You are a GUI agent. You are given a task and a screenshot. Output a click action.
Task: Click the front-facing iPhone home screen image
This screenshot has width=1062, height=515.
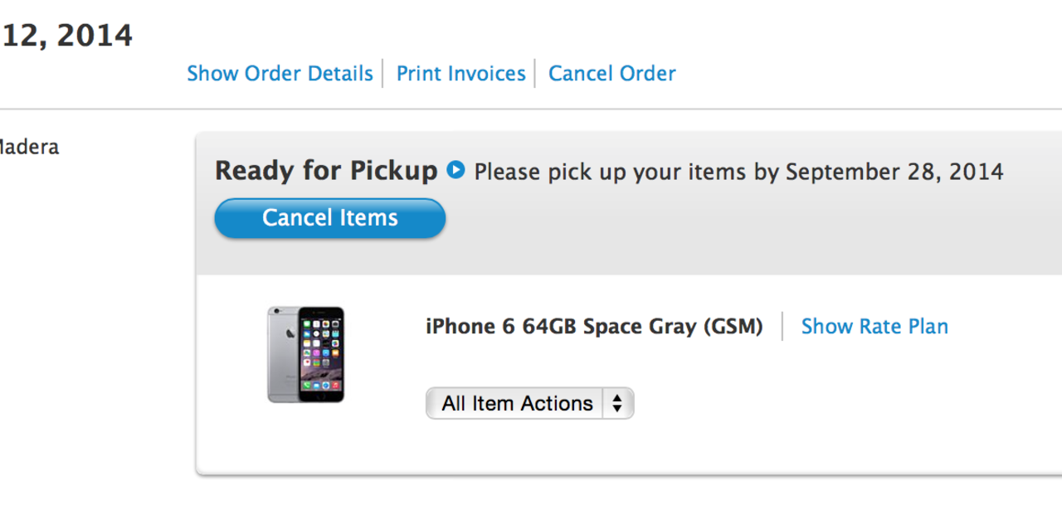click(321, 354)
